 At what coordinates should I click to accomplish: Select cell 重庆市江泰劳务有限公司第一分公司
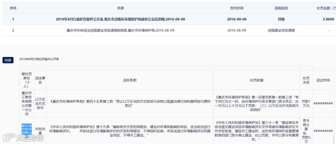pyautogui.click(x=26, y=103)
